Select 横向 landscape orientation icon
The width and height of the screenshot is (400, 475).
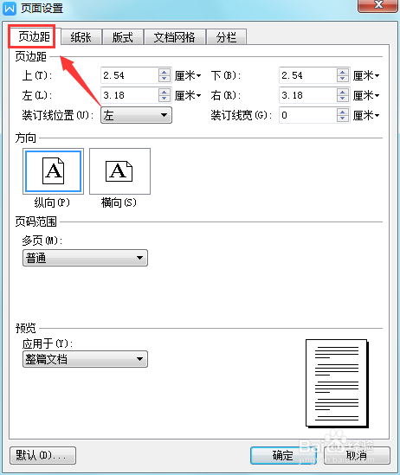tap(120, 171)
